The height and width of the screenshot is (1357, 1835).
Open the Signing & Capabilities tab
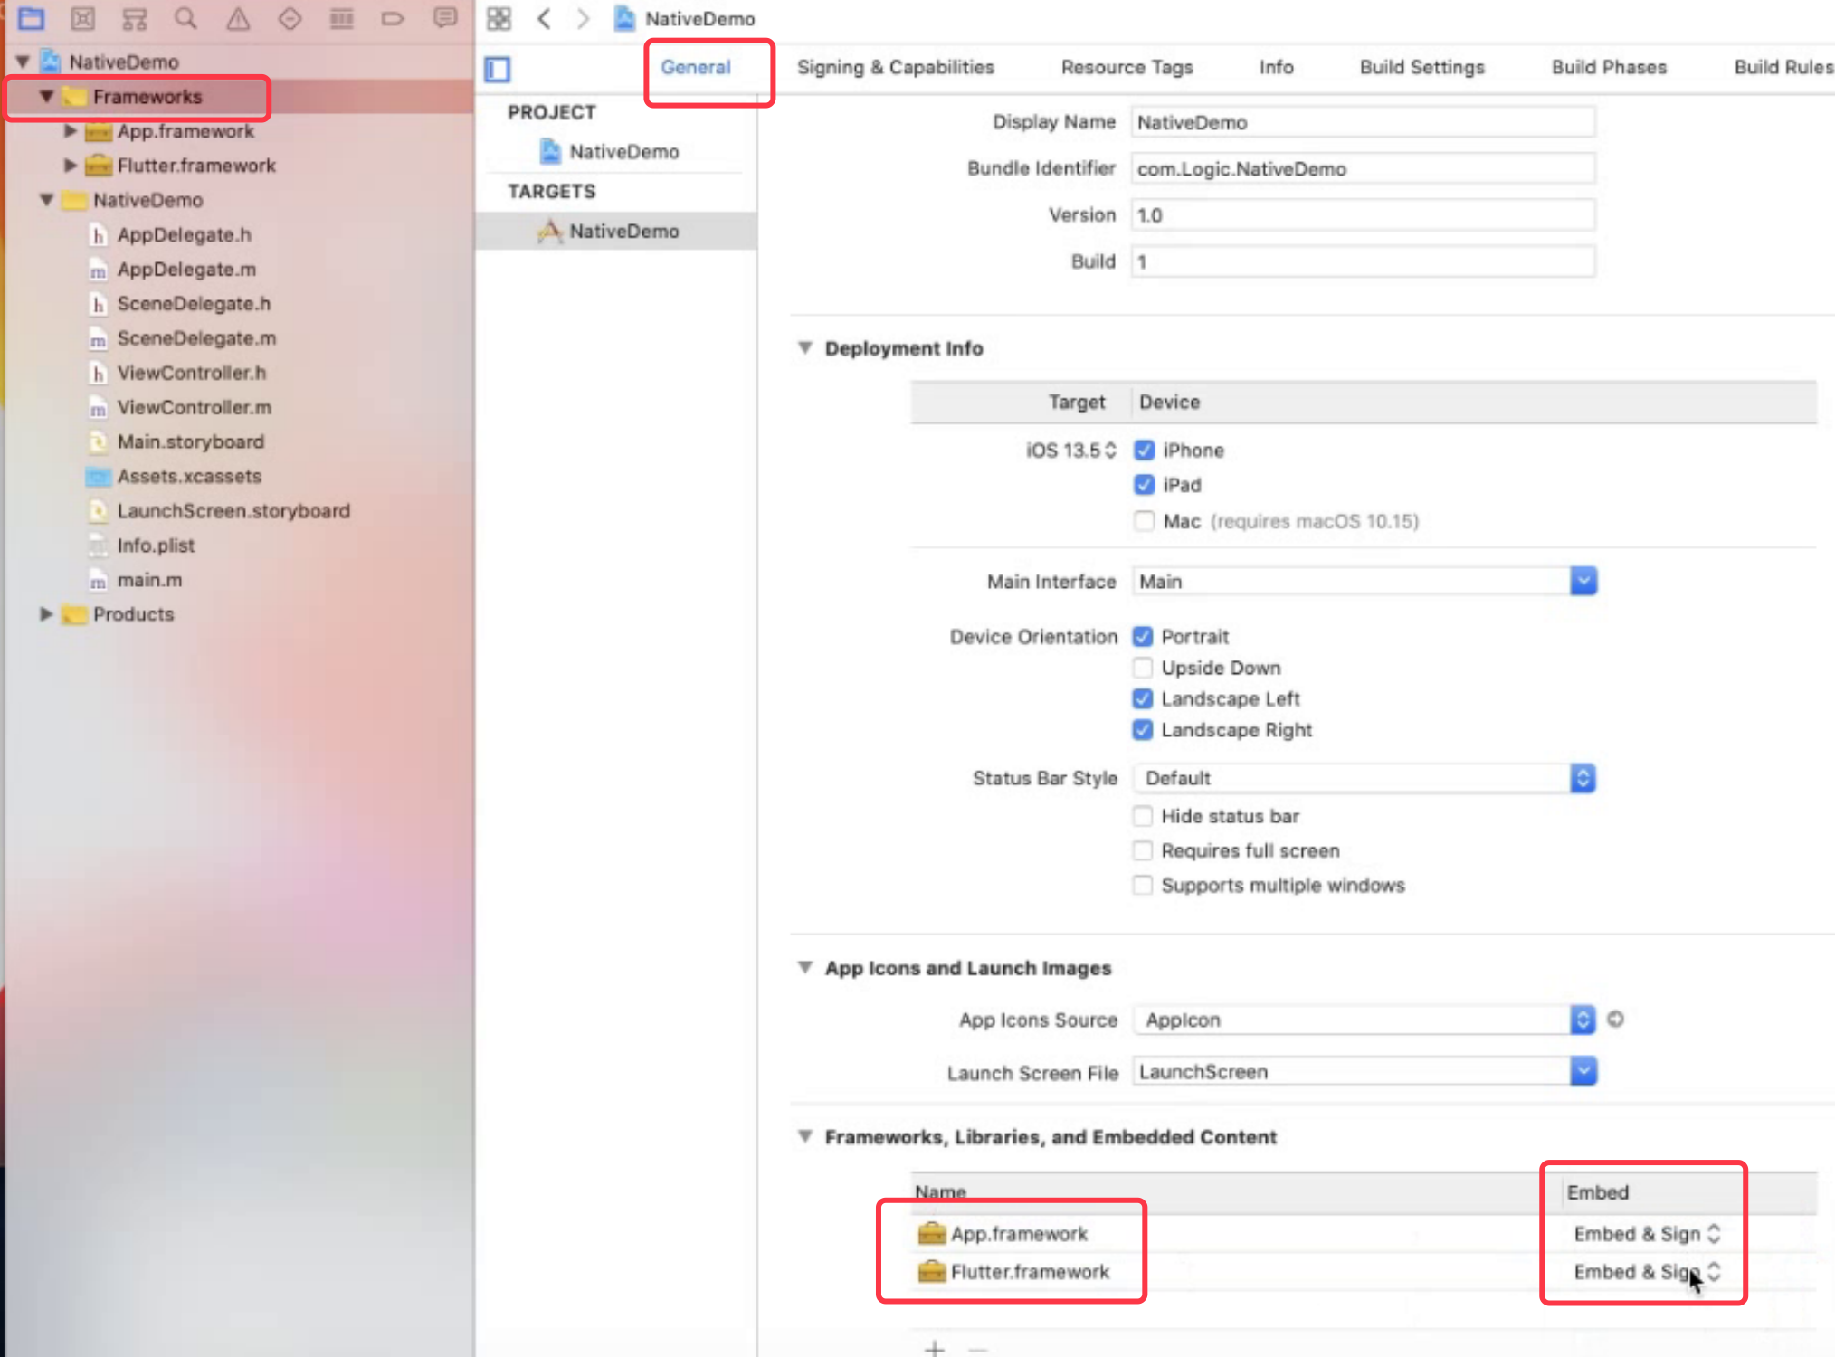[895, 67]
